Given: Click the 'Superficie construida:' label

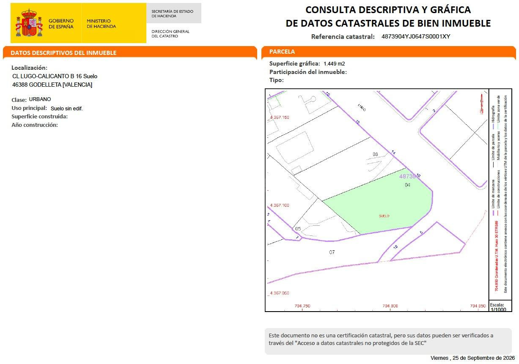Looking at the screenshot, I should (x=40, y=116).
